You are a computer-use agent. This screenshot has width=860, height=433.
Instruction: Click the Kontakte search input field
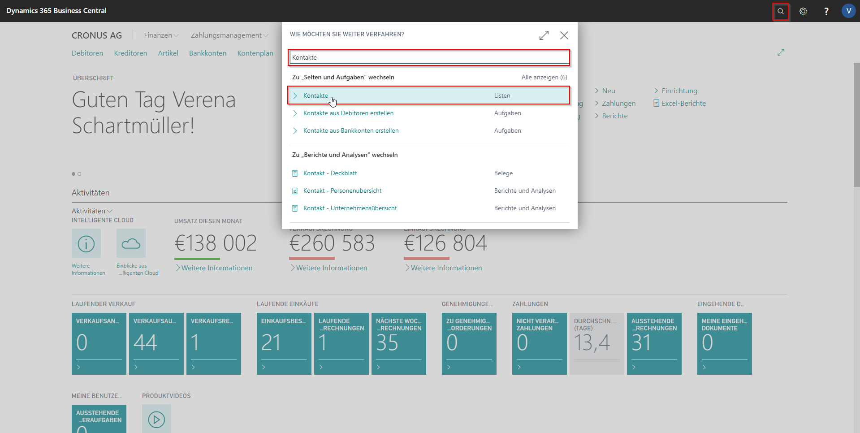click(x=429, y=57)
